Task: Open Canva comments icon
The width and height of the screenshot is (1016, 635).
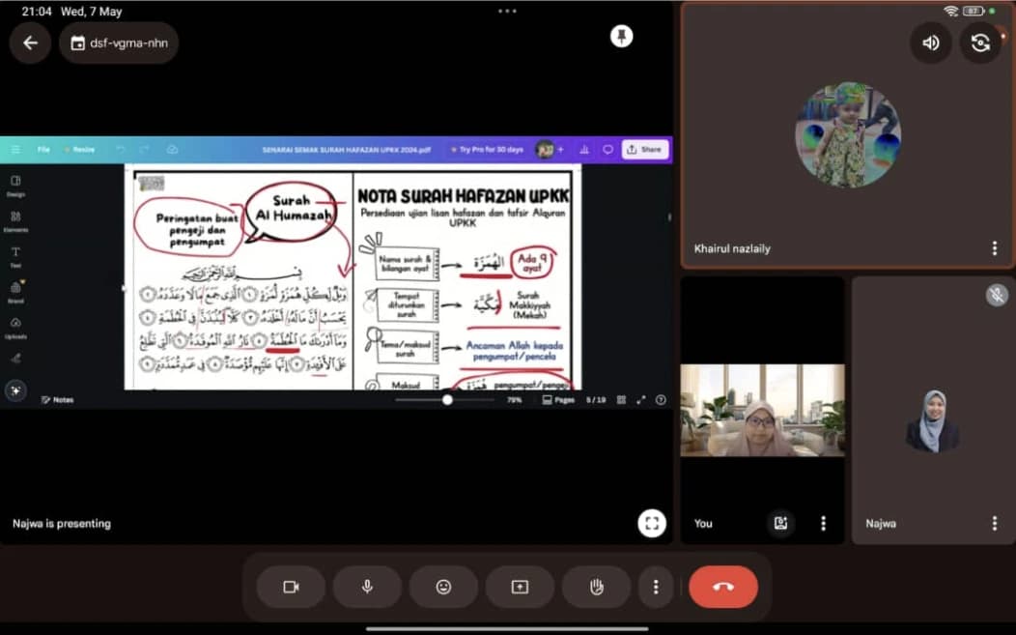Action: click(607, 150)
